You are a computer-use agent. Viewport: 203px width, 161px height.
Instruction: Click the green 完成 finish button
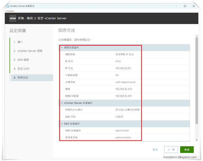click(187, 150)
